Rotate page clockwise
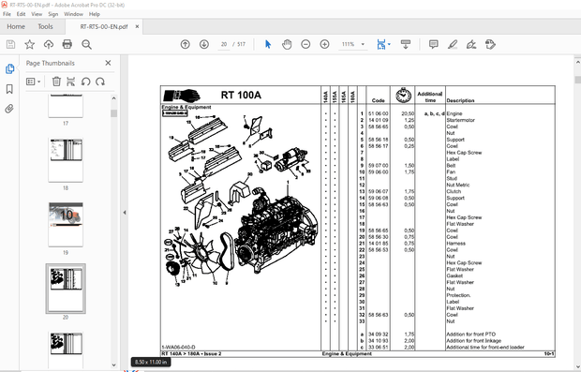This screenshot has height=372, width=581. (100, 82)
